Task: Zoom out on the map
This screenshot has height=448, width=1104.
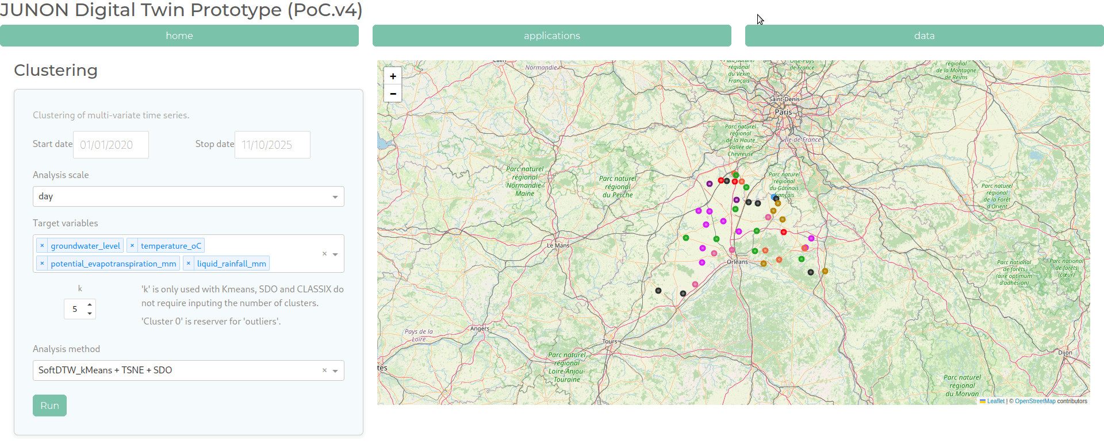Action: coord(393,93)
